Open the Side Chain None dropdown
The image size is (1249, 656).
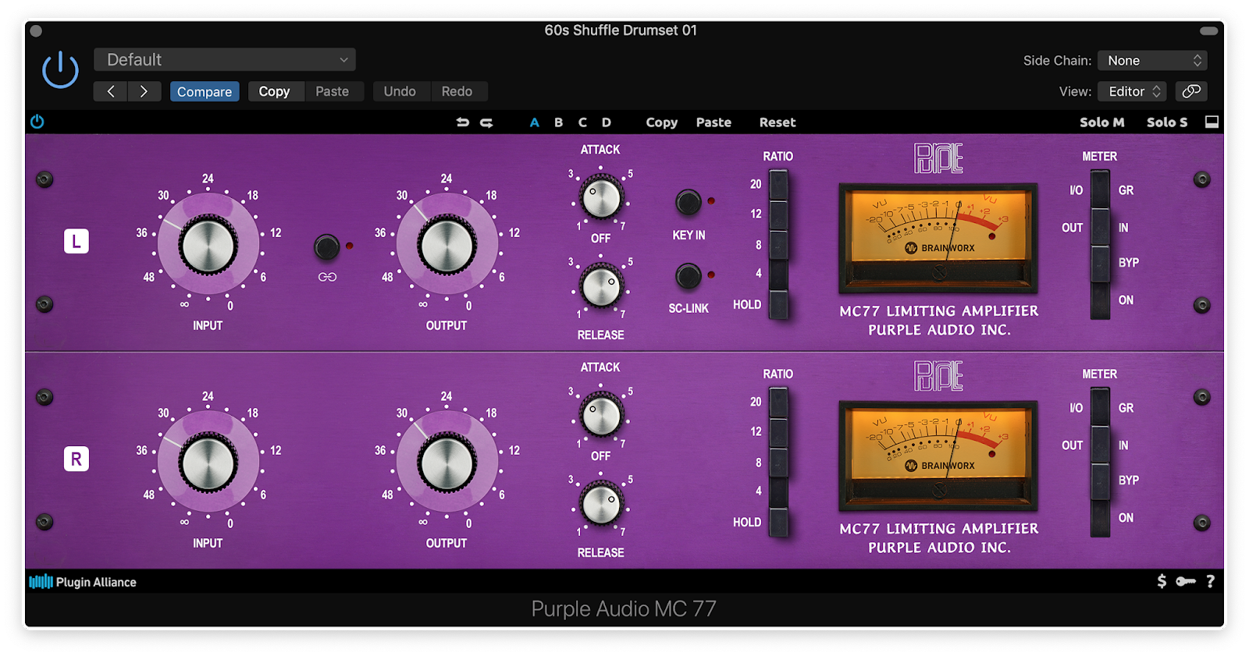coord(1152,60)
